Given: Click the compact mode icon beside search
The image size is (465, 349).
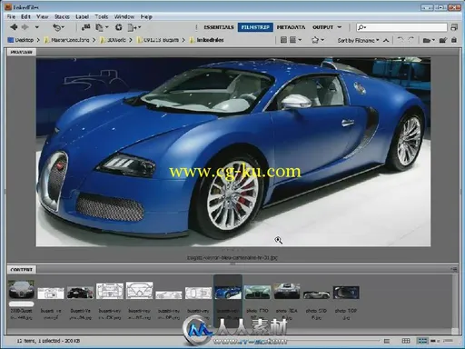Looking at the screenshot, I should (454, 27).
